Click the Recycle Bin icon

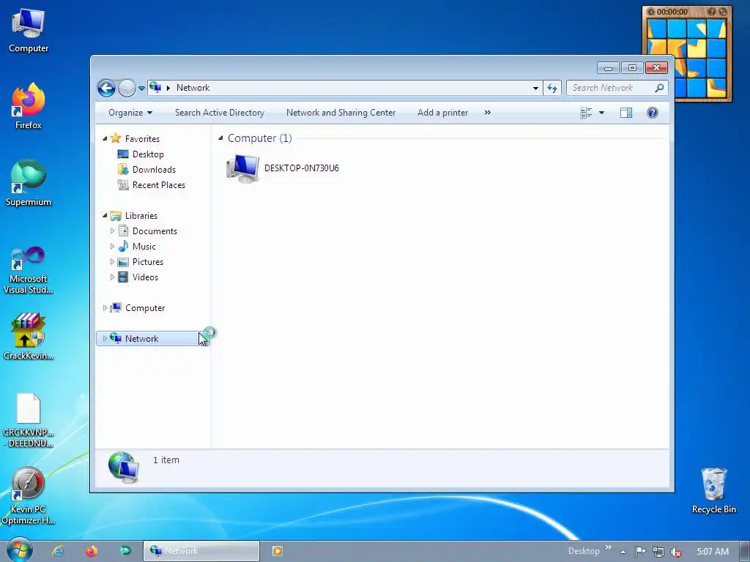tap(713, 490)
